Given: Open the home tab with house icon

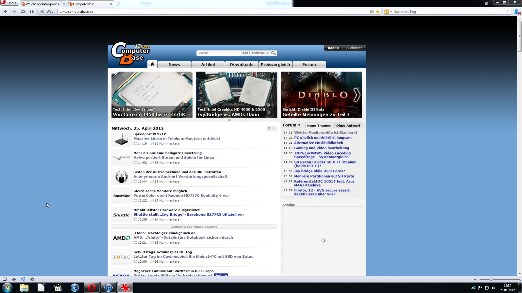Looking at the screenshot, I should coord(152,64).
